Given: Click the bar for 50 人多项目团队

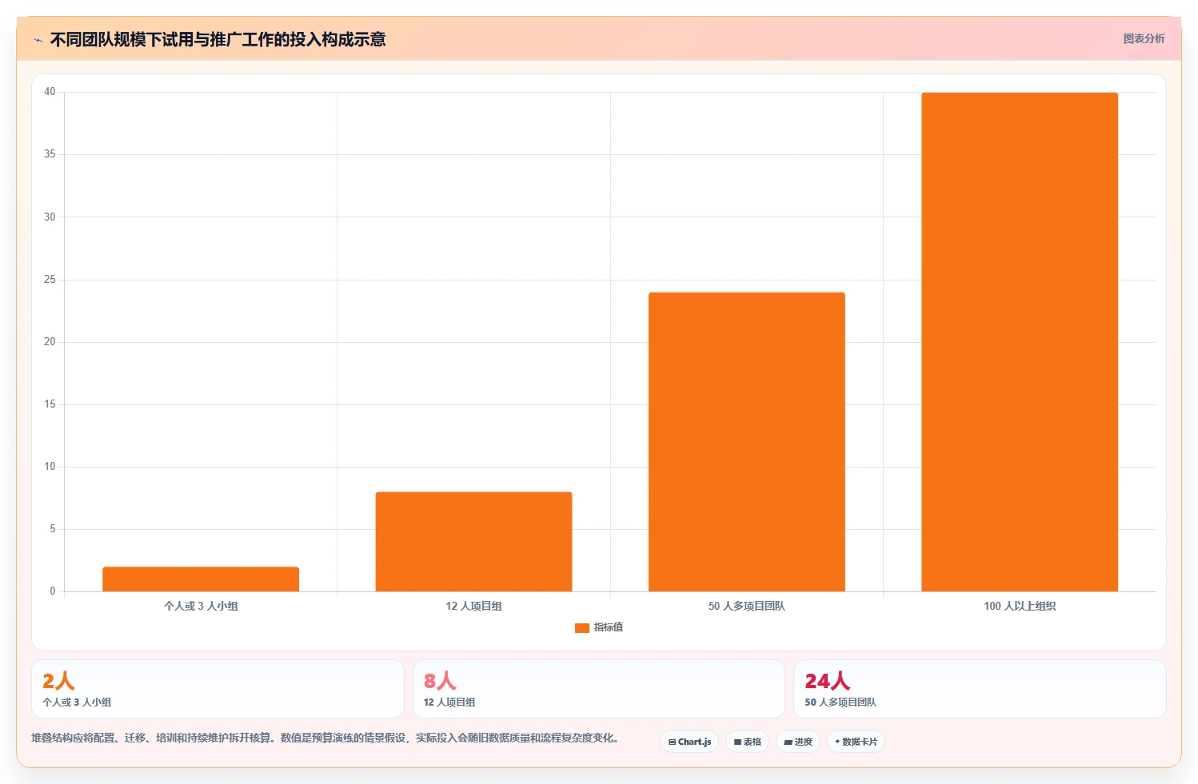Looking at the screenshot, I should pos(747,442).
